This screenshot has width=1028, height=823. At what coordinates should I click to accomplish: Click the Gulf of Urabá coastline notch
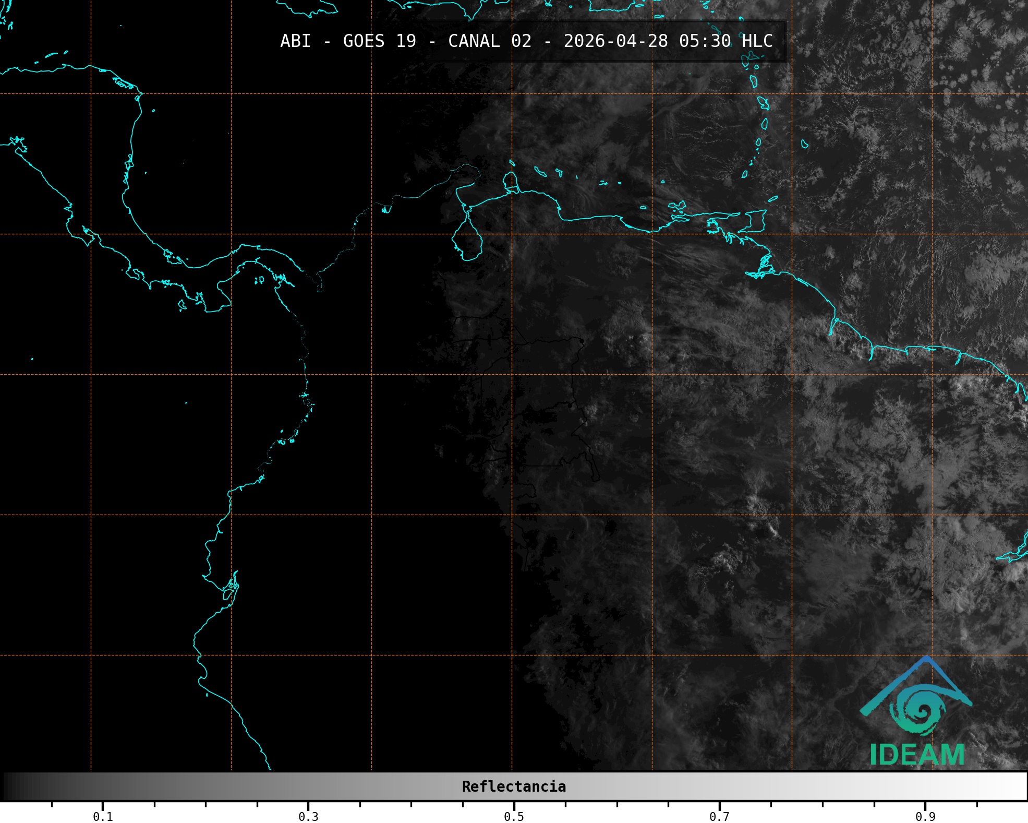click(319, 283)
